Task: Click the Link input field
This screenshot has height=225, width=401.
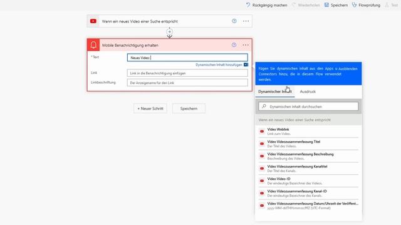Action: click(x=187, y=73)
